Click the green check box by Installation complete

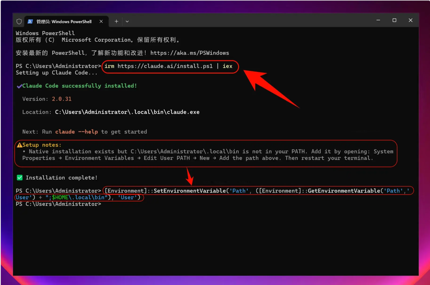(20, 178)
